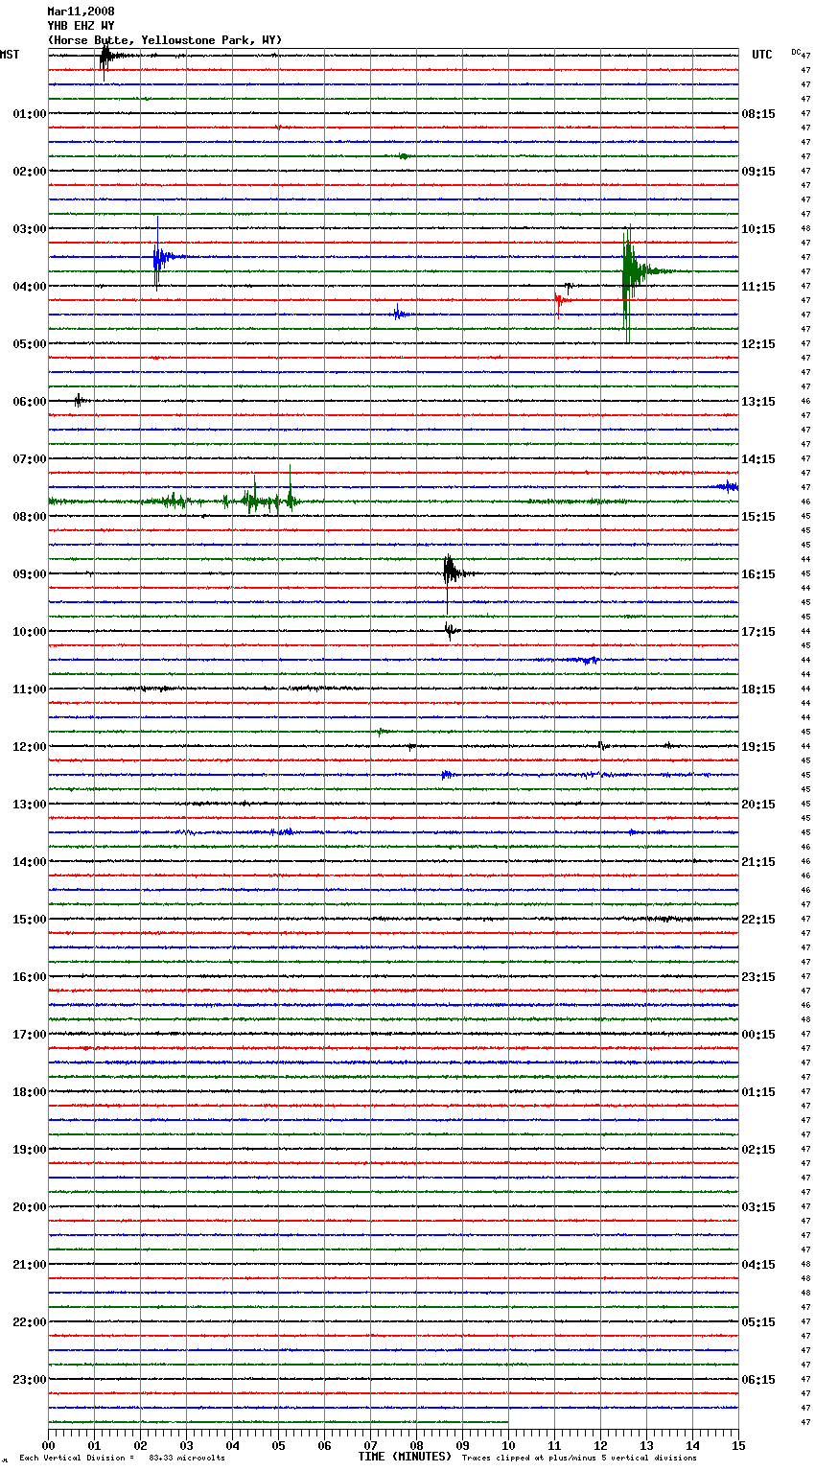The width and height of the screenshot is (815, 1471).
Task: Select the red spike on the 04:15 trace
Action: pyautogui.click(x=559, y=302)
